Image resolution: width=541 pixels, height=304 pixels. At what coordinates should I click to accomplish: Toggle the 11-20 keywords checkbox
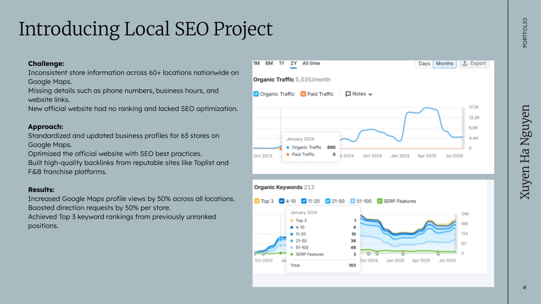[x=304, y=201]
